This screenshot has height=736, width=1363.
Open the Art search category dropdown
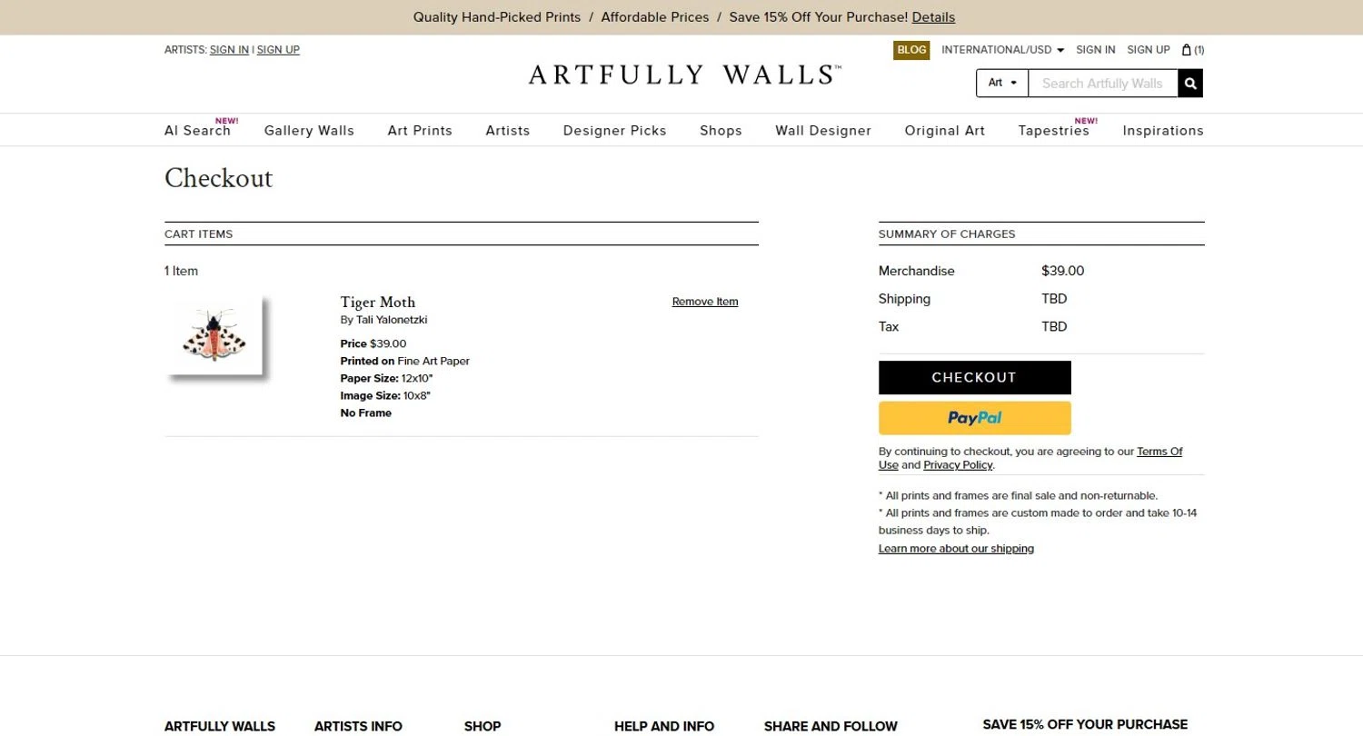(1002, 84)
